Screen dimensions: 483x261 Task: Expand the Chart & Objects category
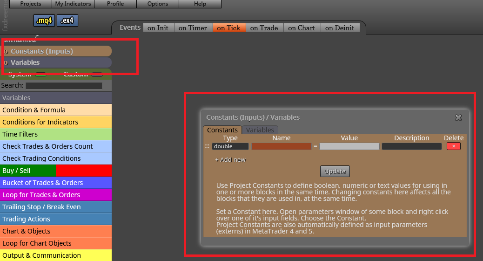[56, 231]
